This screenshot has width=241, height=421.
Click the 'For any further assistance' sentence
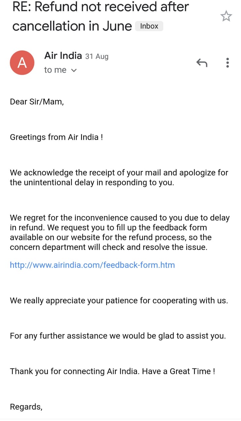(118, 336)
